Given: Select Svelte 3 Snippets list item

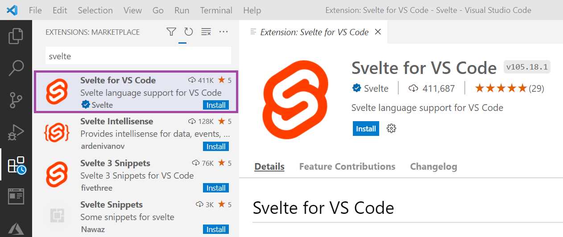Looking at the screenshot, I should point(136,175).
